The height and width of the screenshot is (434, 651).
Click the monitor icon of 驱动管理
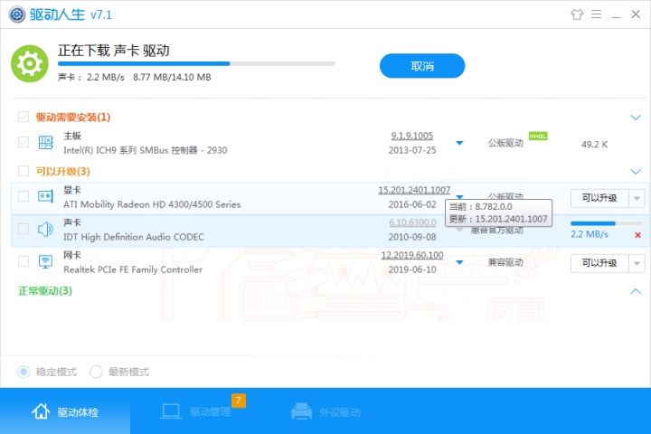pyautogui.click(x=171, y=411)
